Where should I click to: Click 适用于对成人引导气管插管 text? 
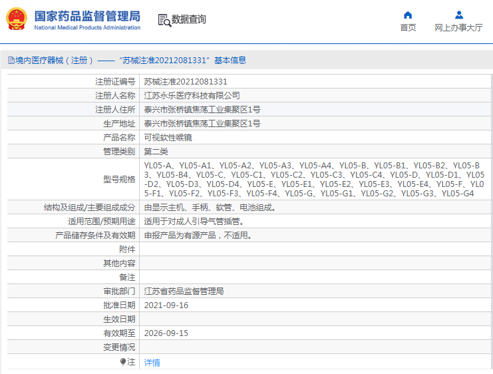194,222
